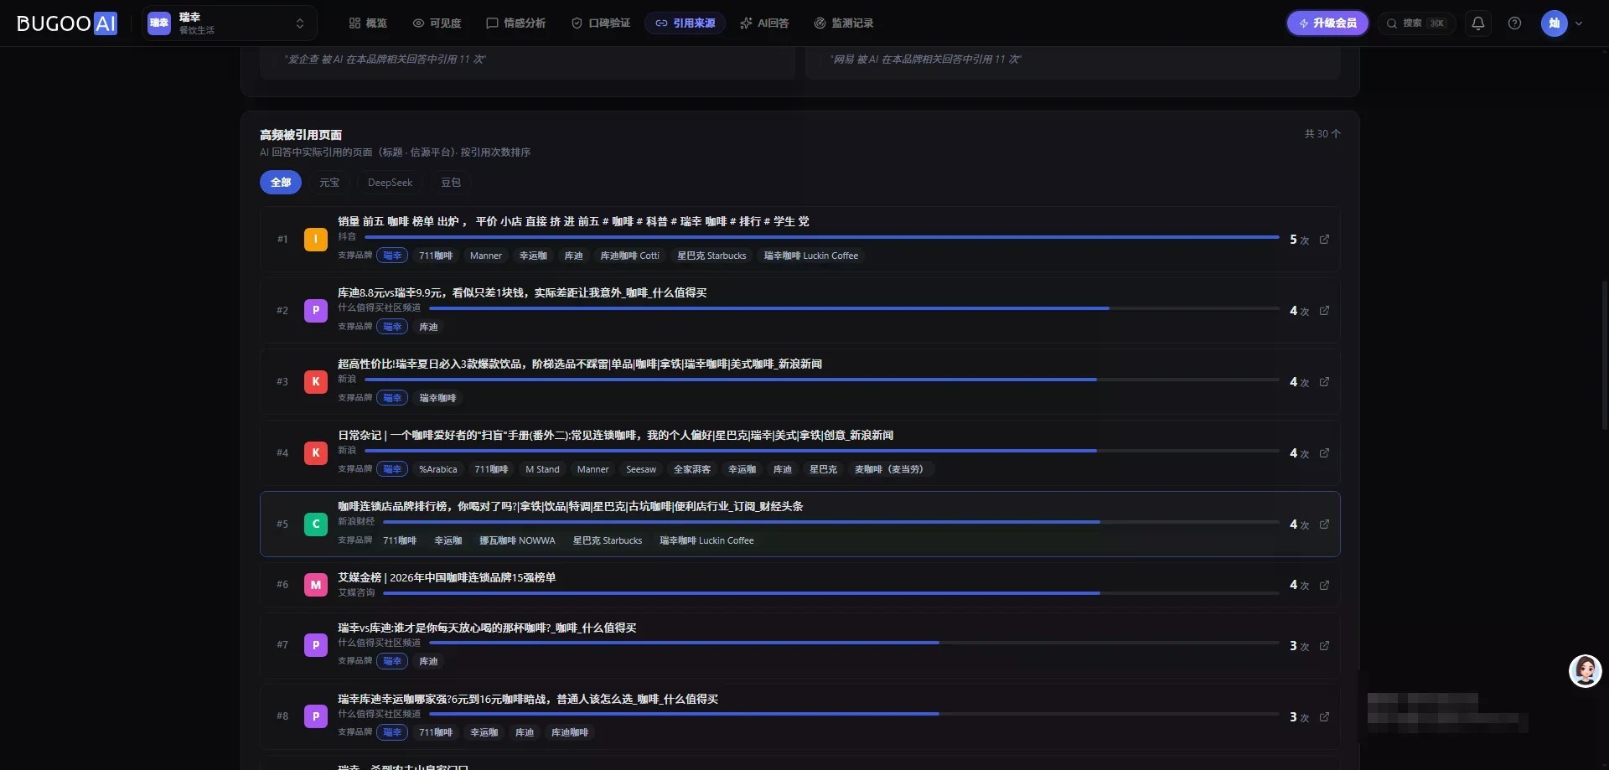Open title 超高性价比!瑞幸夏日必入3款爆款饮品

click(580, 364)
